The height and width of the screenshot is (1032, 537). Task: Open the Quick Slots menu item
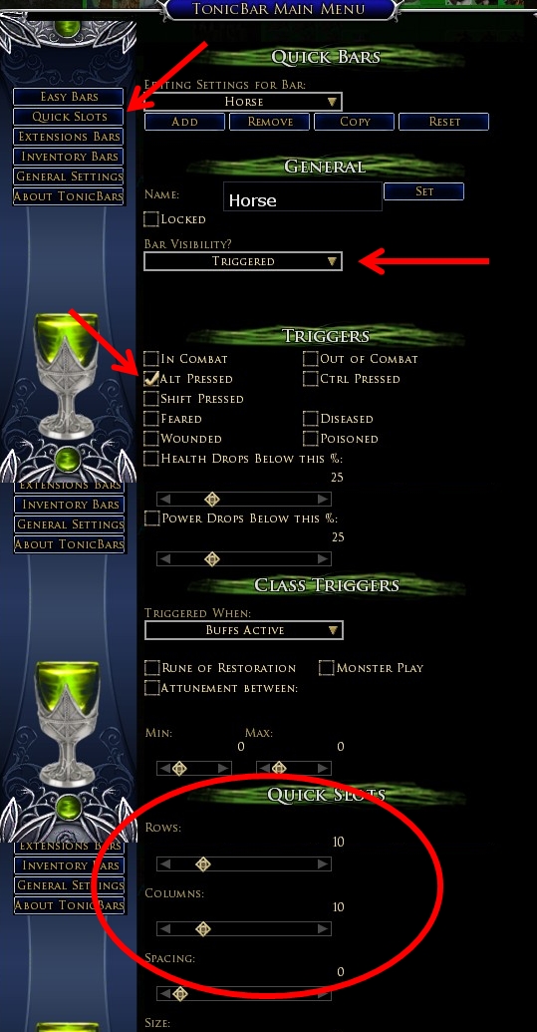tap(69, 117)
